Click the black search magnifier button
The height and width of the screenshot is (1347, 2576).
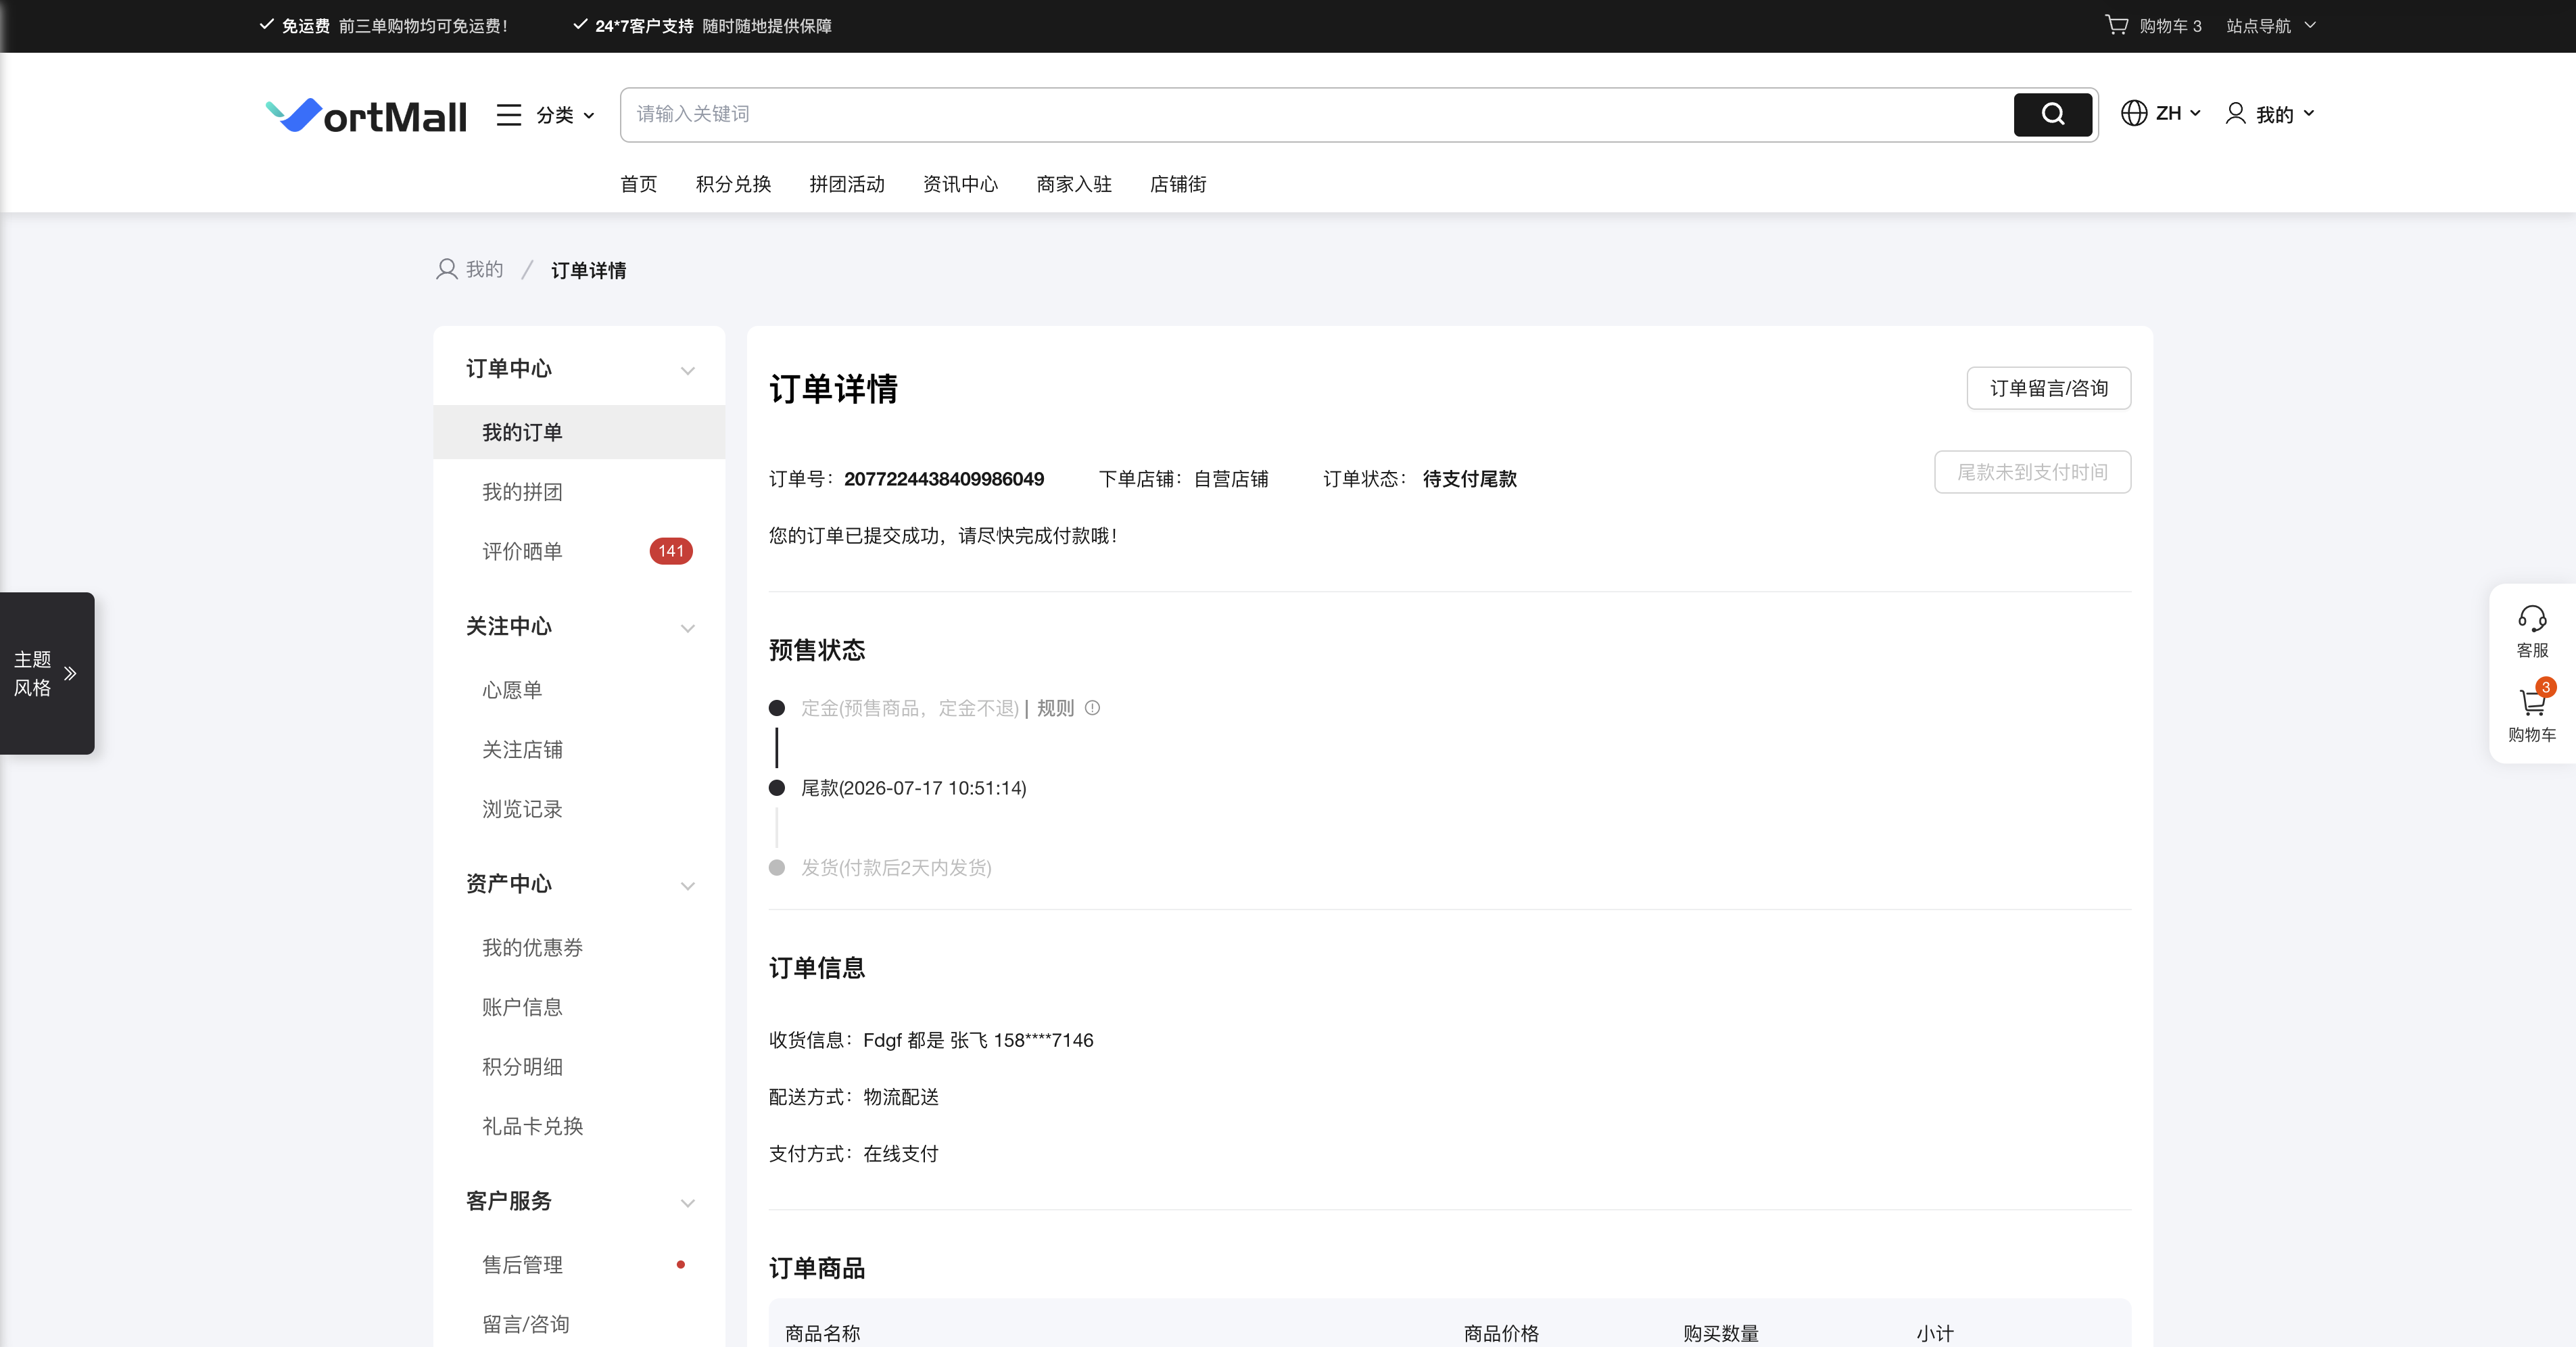[2052, 114]
